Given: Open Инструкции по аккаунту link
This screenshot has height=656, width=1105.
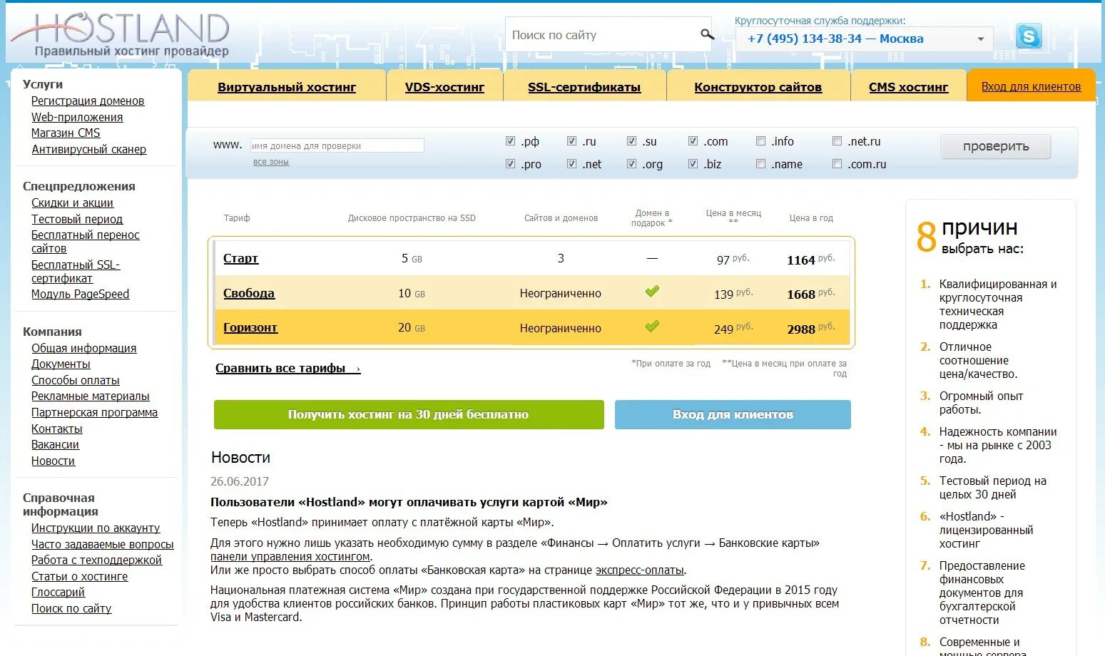Looking at the screenshot, I should click(x=96, y=528).
